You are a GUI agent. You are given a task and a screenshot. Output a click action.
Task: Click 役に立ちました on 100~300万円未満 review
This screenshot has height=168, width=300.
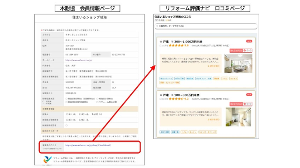[236, 104]
